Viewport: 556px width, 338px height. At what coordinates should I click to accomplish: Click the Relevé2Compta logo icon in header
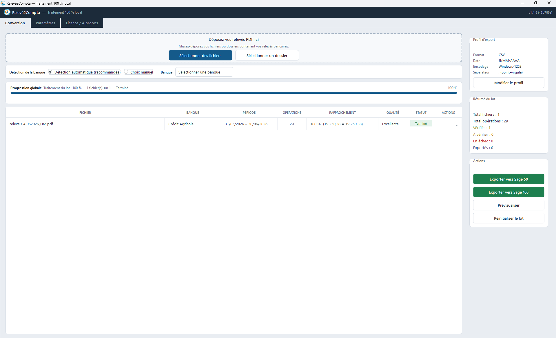7,12
